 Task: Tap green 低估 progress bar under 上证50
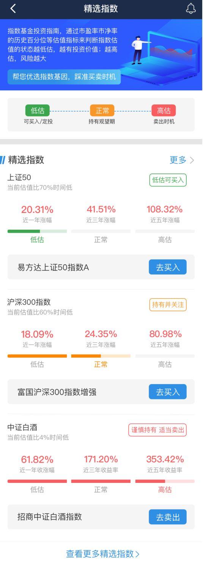coord(37,231)
